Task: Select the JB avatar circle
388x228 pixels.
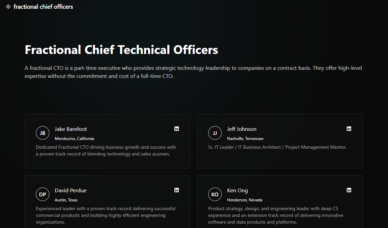Action: pyautogui.click(x=43, y=133)
